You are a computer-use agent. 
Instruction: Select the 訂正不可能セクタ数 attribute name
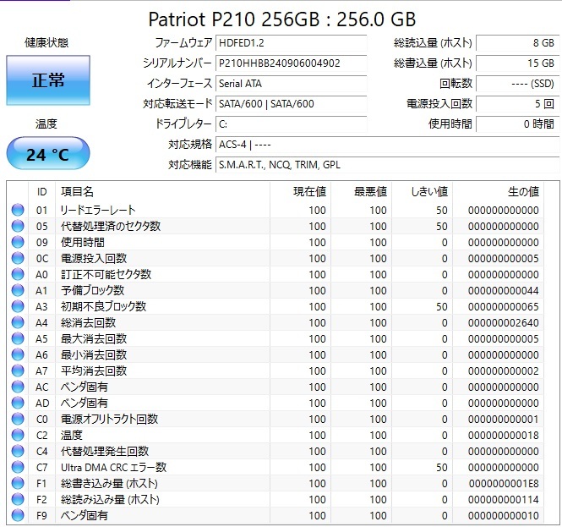(106, 274)
